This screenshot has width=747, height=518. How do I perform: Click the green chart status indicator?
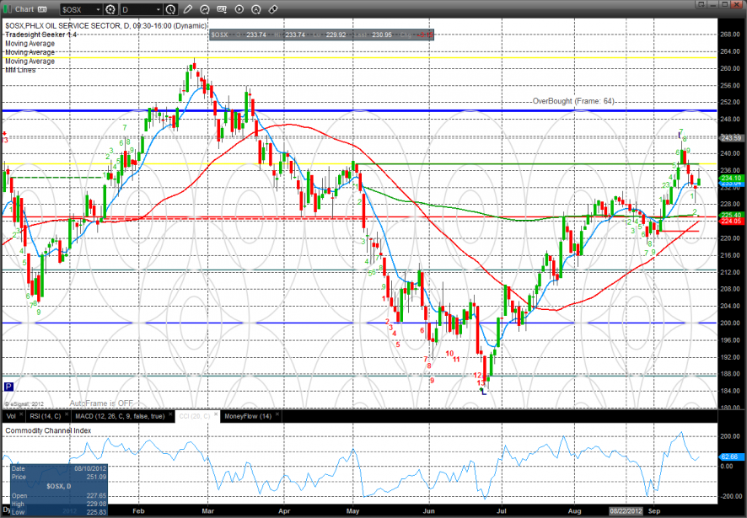pos(8,9)
